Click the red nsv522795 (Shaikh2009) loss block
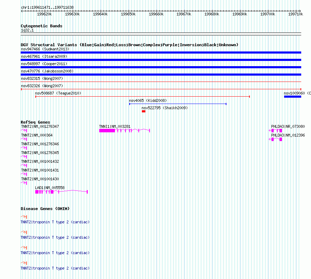The height and width of the screenshot is (279, 311). point(144,111)
